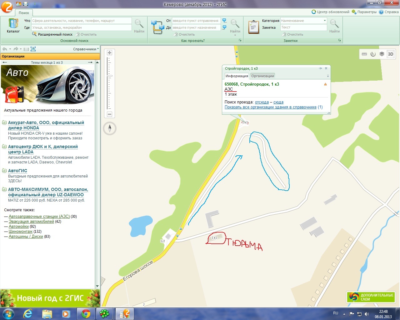This screenshot has height=320, width=400.
Task: Click the compass rotation control
Action: pos(110,128)
